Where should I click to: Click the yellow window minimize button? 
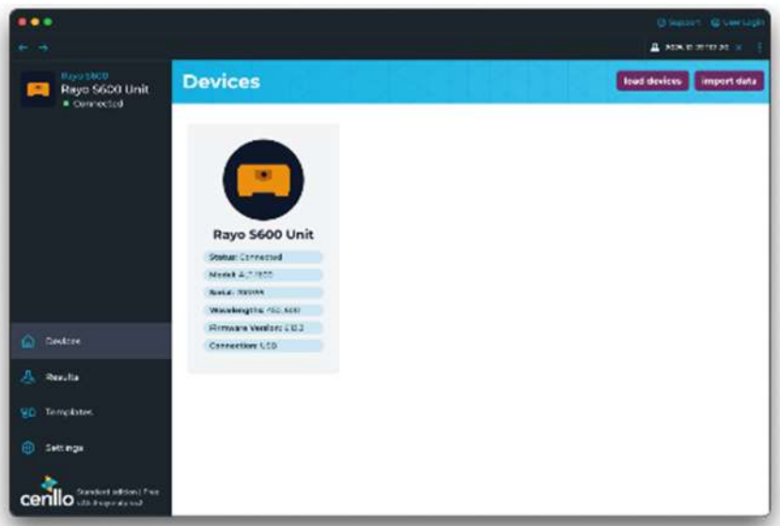click(35, 22)
